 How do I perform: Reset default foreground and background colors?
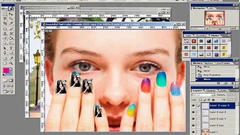[4, 75]
